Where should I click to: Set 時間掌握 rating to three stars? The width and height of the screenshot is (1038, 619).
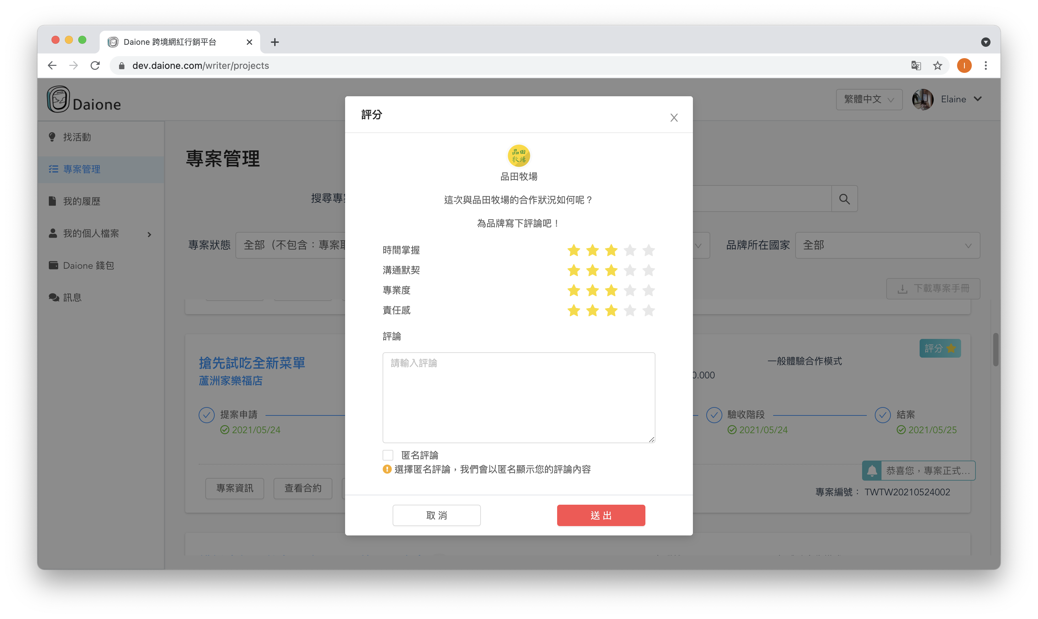coord(611,250)
